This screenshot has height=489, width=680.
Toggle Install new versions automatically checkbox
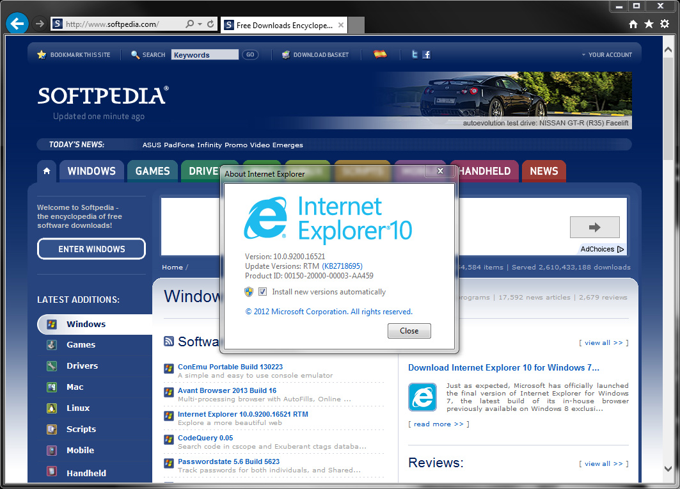tap(262, 292)
